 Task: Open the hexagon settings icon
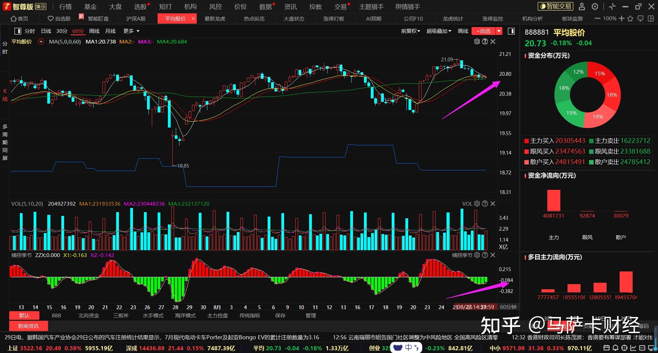pos(595,7)
